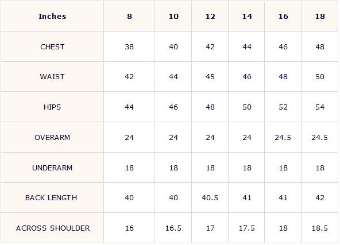
Task: Click the 17.5 across shoulder value
Action: [247, 228]
